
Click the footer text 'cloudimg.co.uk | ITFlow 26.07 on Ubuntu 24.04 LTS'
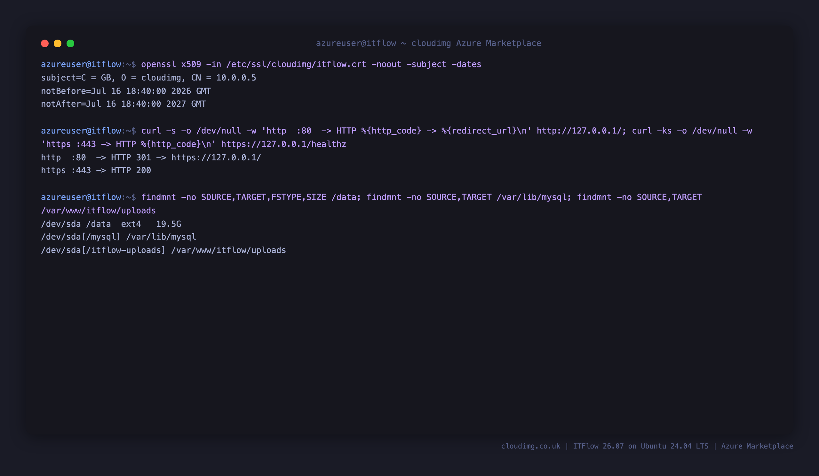(605, 446)
